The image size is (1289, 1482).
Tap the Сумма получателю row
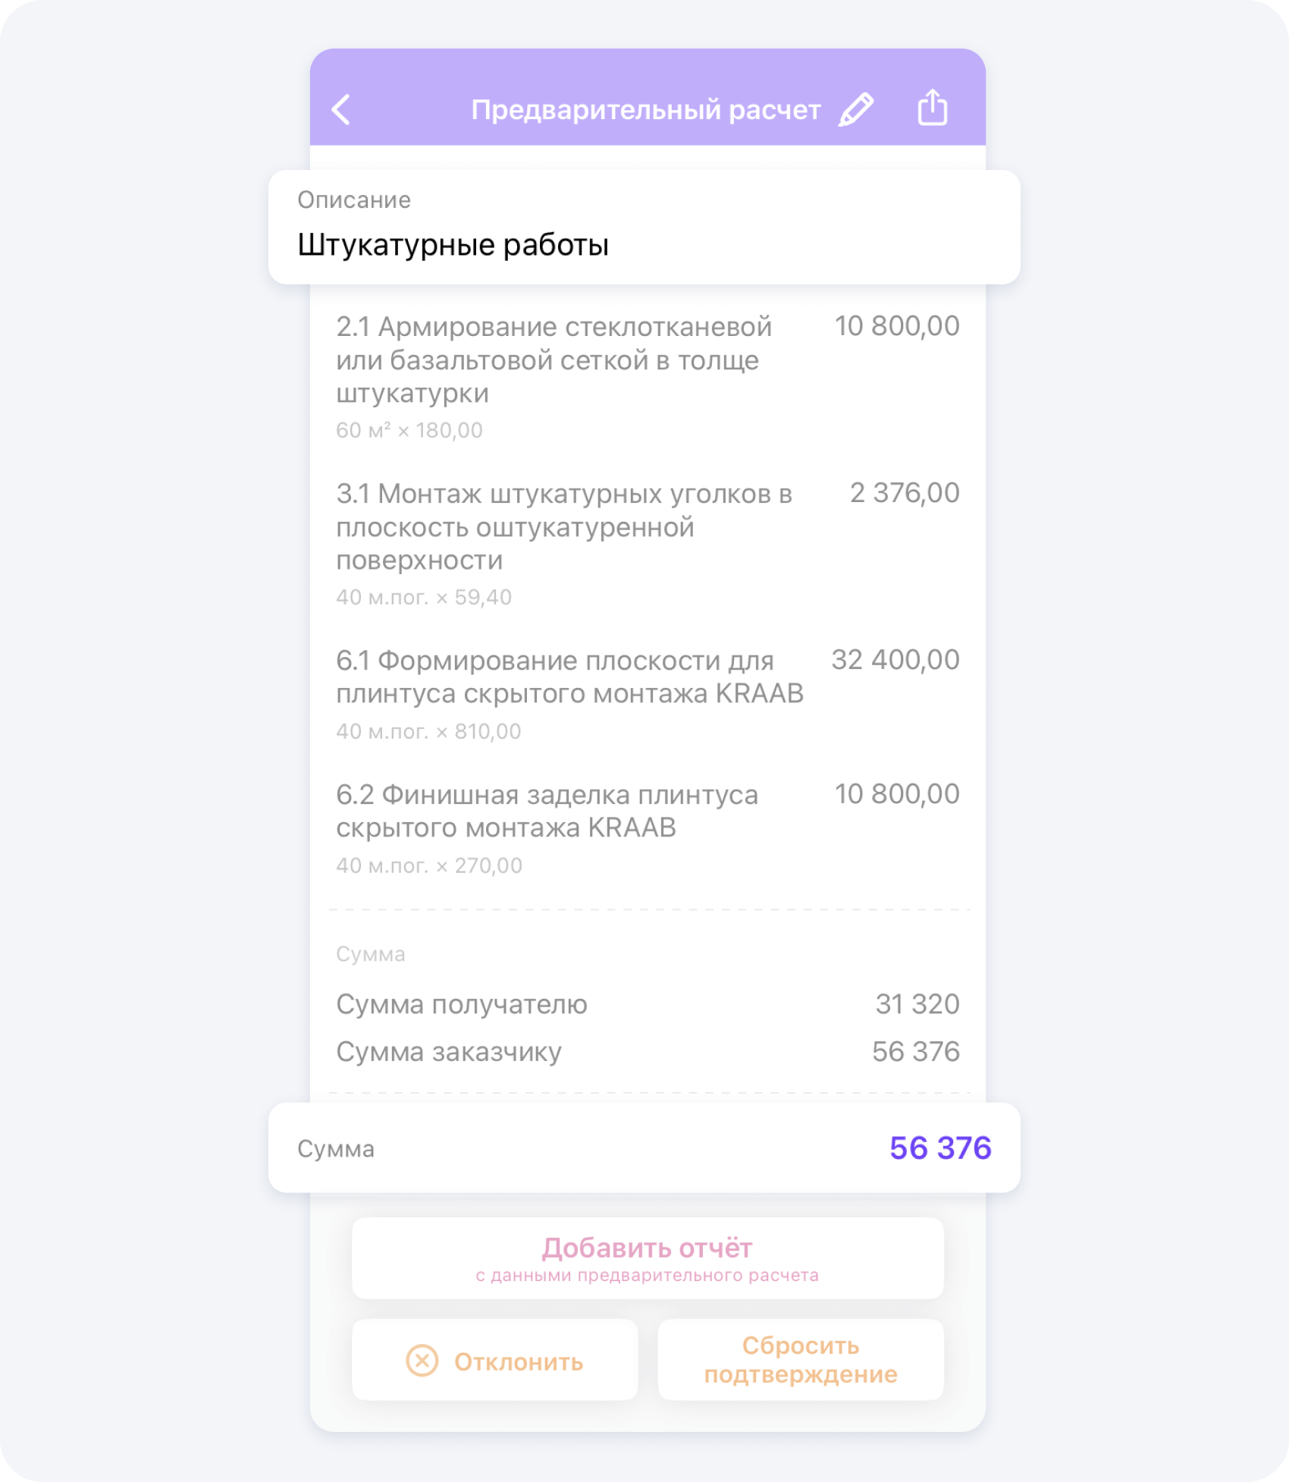[x=647, y=1004]
